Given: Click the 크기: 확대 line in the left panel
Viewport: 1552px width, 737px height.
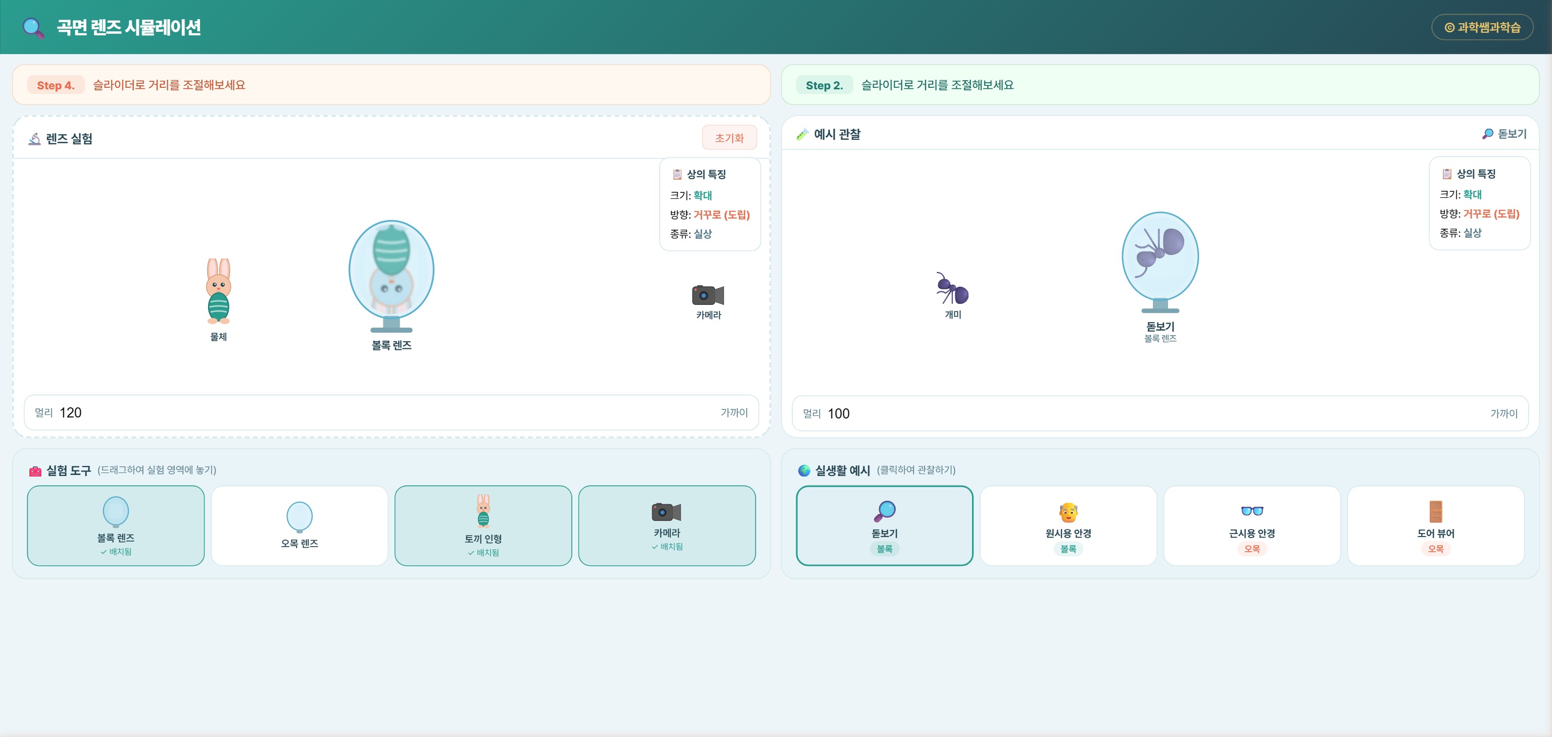Looking at the screenshot, I should coord(691,195).
